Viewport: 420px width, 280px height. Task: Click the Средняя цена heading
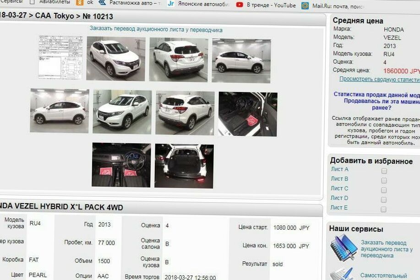(358, 21)
